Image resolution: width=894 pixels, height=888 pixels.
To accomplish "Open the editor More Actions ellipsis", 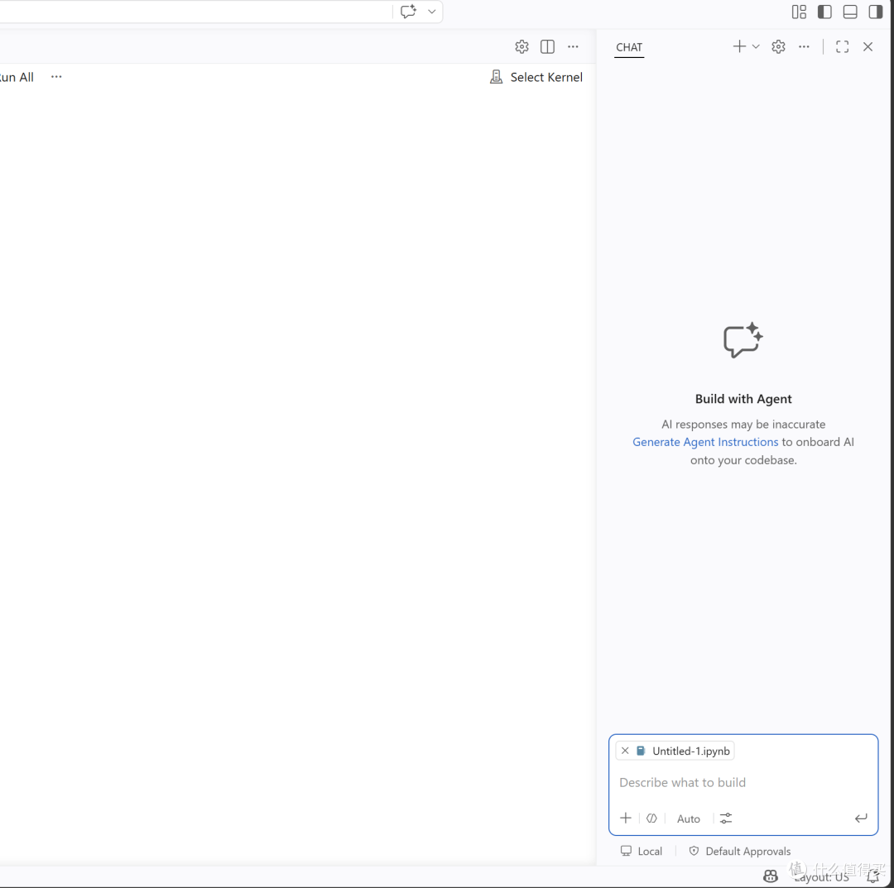I will (x=573, y=46).
